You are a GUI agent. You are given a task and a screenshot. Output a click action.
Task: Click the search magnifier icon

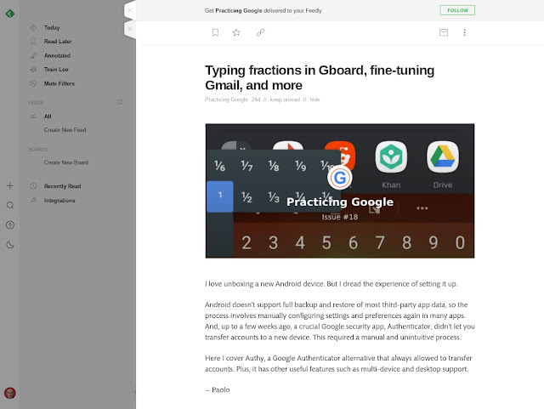click(x=10, y=205)
